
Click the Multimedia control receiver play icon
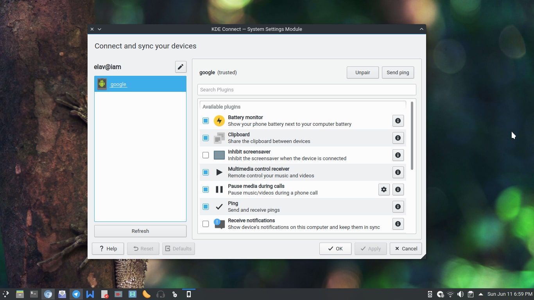coord(219,172)
